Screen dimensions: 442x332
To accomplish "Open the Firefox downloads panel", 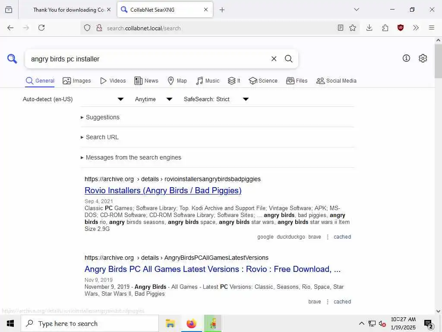I will tap(369, 28).
